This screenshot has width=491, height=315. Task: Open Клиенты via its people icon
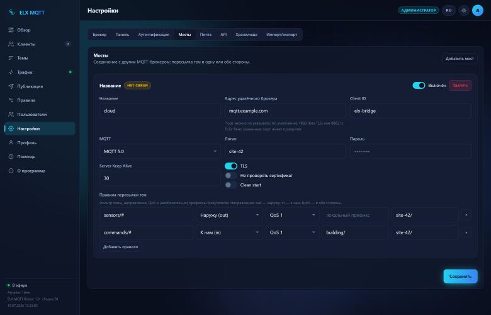(11, 44)
